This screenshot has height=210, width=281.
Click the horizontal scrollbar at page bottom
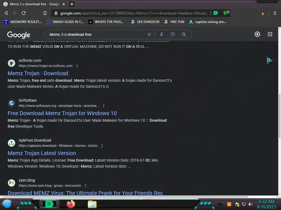(x=125, y=197)
